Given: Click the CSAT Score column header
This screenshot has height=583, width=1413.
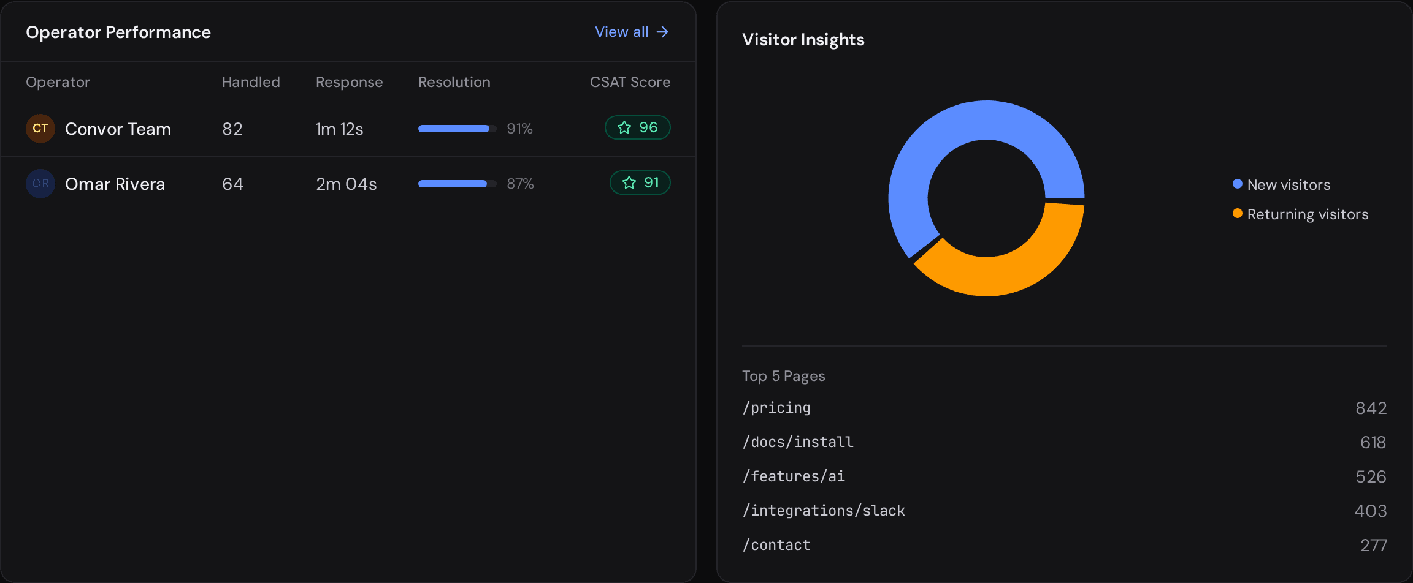Looking at the screenshot, I should tap(630, 82).
